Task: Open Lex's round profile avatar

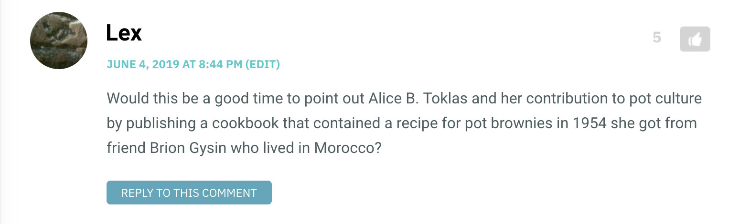Action: [x=59, y=41]
